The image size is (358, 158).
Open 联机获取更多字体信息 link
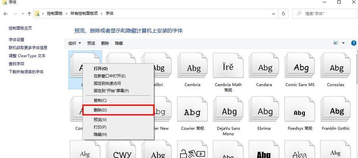(28, 48)
